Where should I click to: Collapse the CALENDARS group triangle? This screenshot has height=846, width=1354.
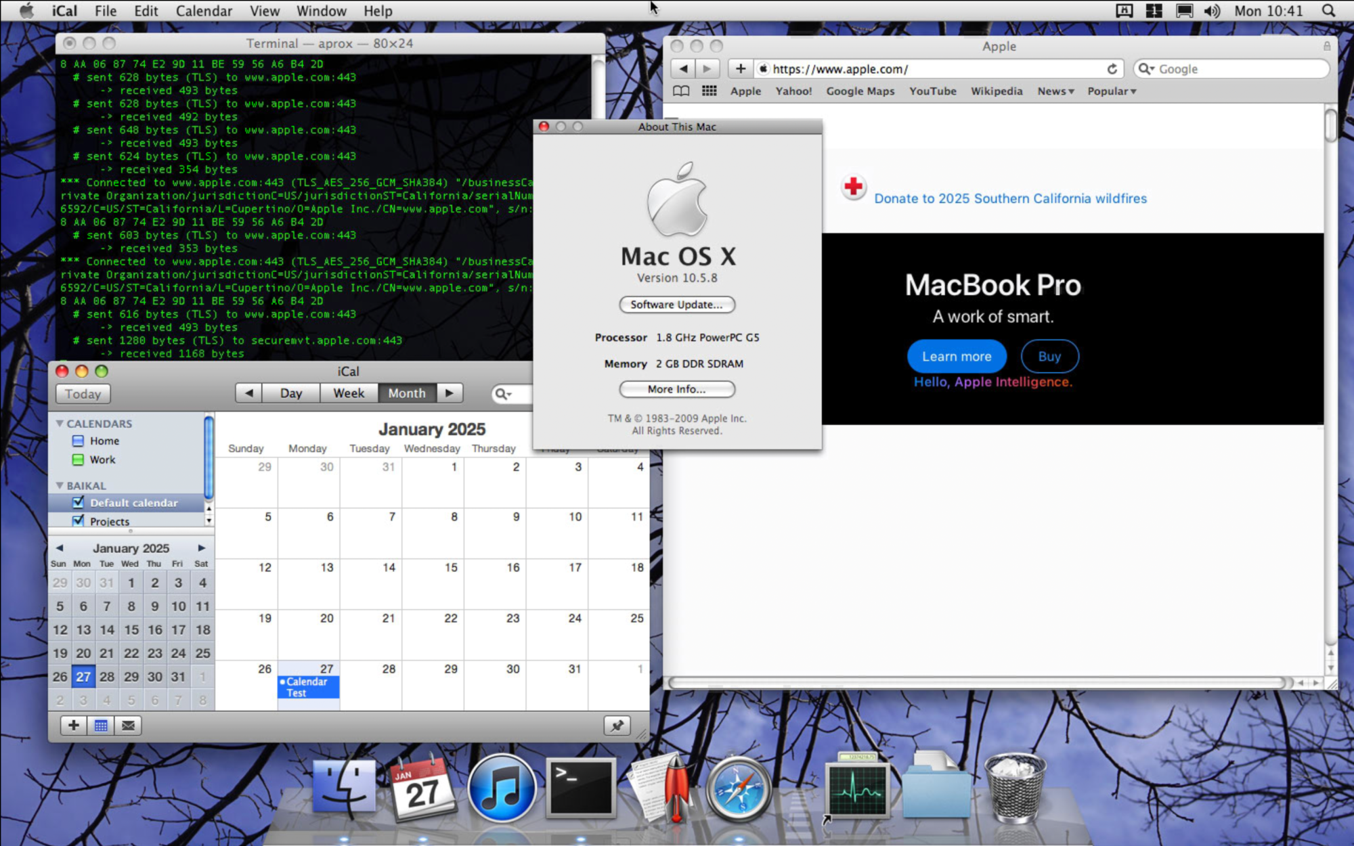tap(60, 423)
